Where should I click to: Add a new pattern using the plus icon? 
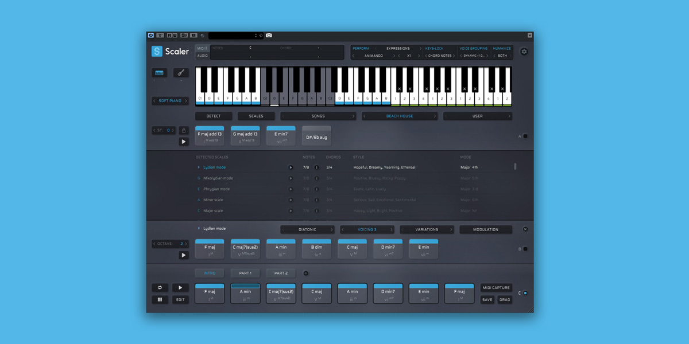pos(306,273)
